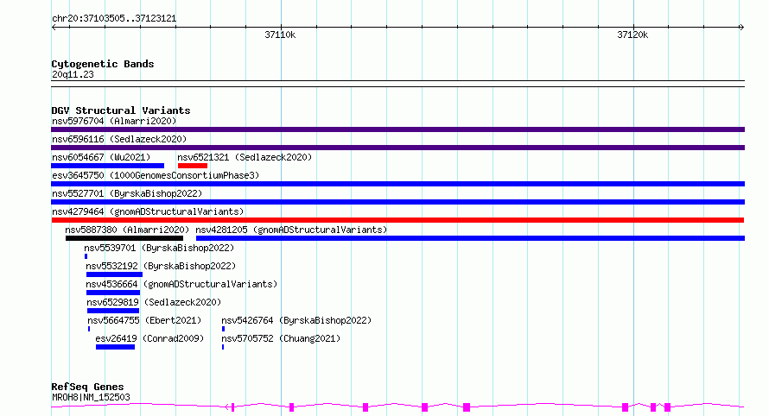The width and height of the screenshot is (769, 416).
Task: Click the nsv5527701 (ByrskaBishop2022) label
Action: (x=127, y=193)
